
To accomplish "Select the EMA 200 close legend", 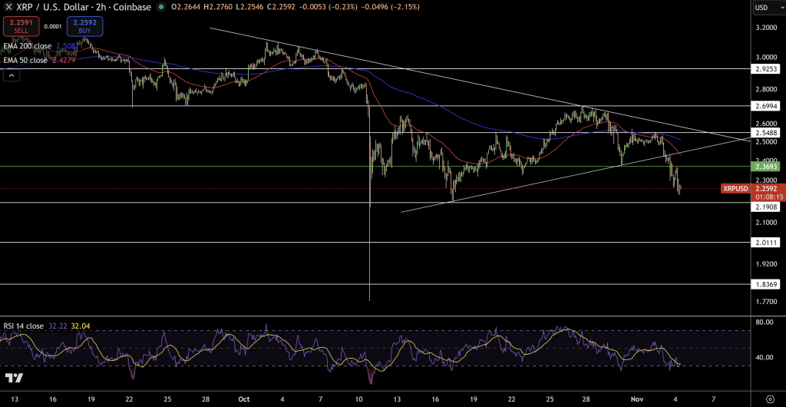I will pos(28,46).
